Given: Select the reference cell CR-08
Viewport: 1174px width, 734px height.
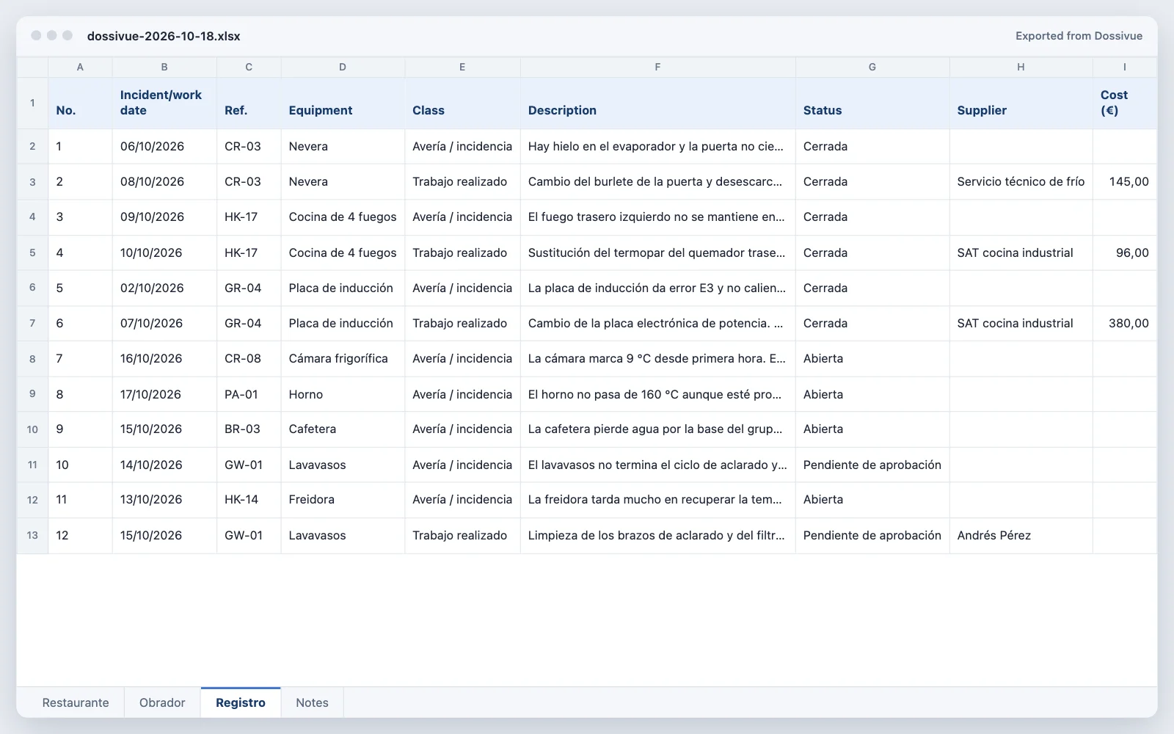Looking at the screenshot, I should [249, 359].
